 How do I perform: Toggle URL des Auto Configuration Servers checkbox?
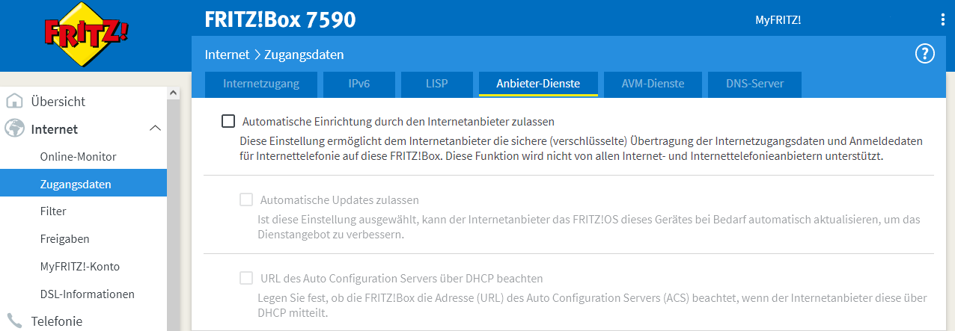(246, 278)
